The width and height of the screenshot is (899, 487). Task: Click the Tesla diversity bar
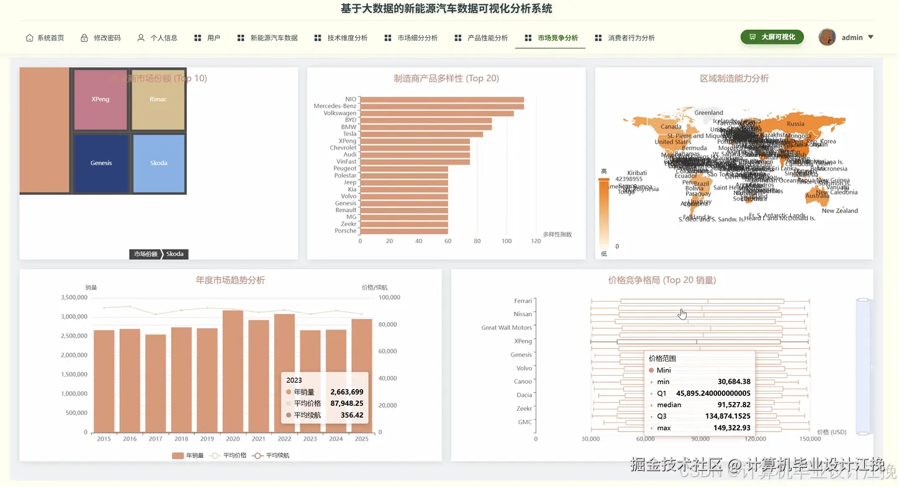pos(422,134)
